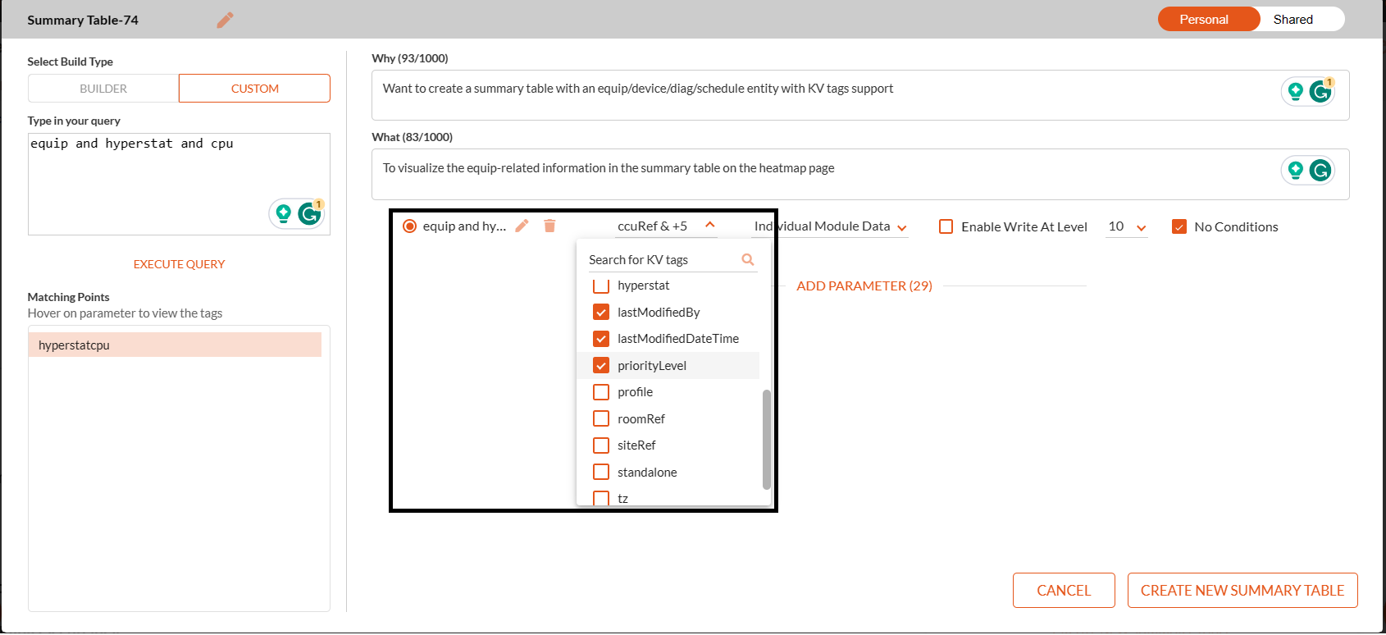This screenshot has height=635, width=1386.
Task: Check the roomRef tag checkbox
Action: 601,419
